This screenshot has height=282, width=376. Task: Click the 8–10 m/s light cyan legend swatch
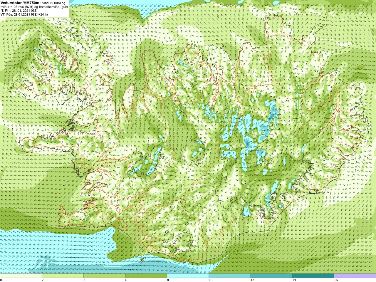188,276
